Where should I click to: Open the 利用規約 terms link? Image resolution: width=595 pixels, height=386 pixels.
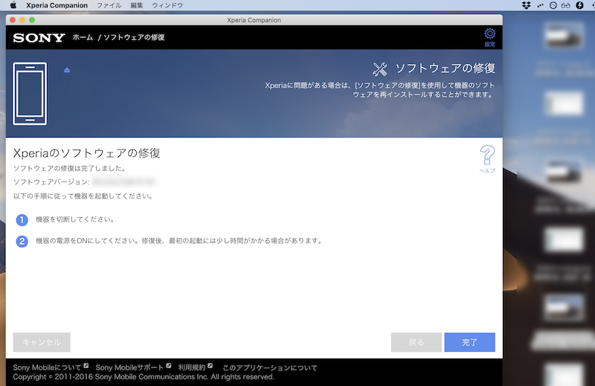192,367
